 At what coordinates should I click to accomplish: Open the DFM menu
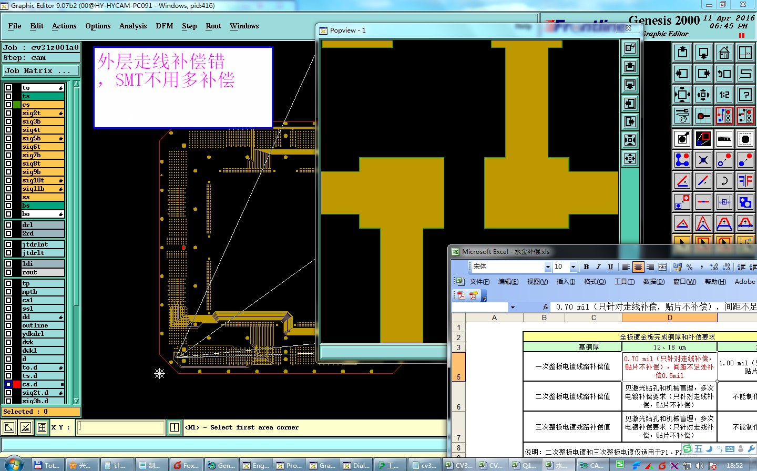click(x=164, y=26)
